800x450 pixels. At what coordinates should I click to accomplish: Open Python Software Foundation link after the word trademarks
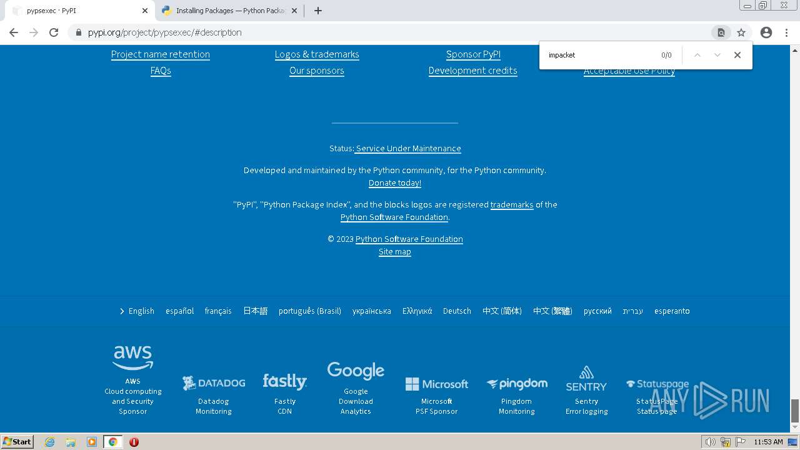point(394,217)
